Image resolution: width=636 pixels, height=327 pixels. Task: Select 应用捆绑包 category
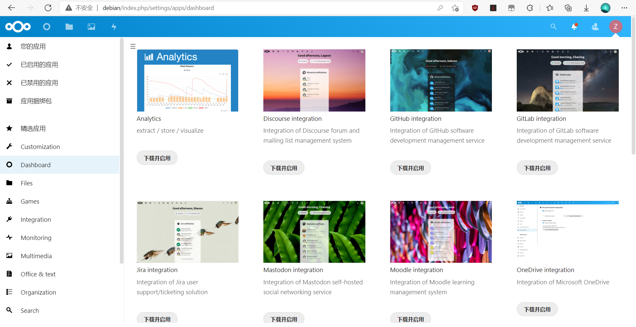click(x=60, y=101)
